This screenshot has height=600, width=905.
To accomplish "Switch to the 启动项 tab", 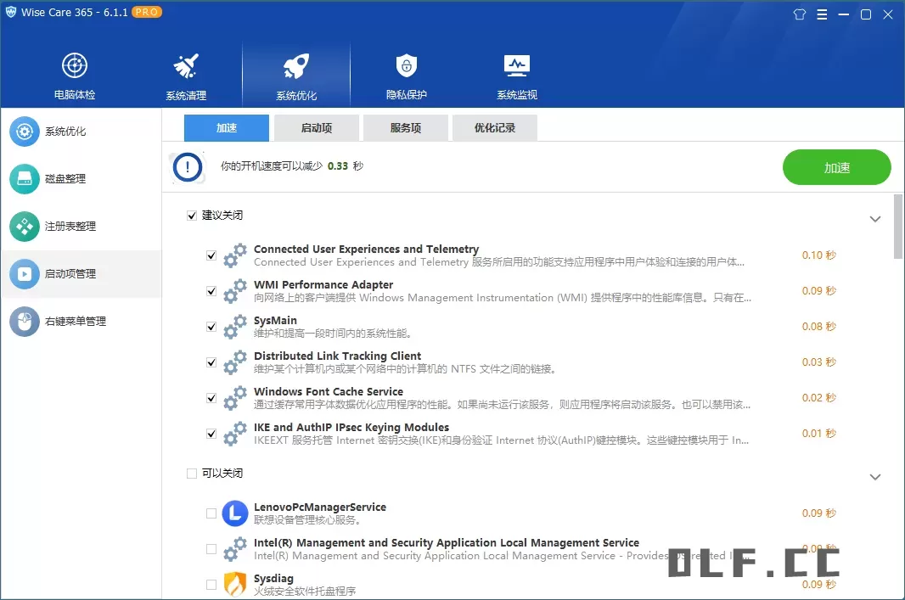I will 317,128.
